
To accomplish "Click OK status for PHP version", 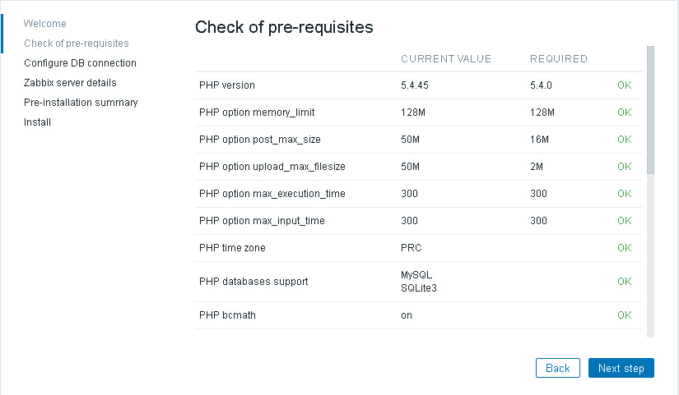I will [624, 85].
